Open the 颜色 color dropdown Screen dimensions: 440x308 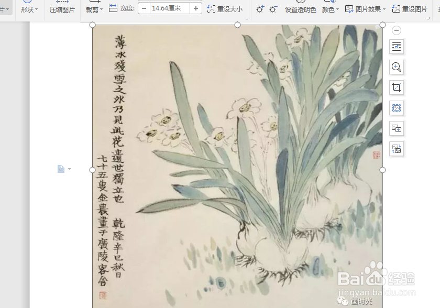click(330, 9)
